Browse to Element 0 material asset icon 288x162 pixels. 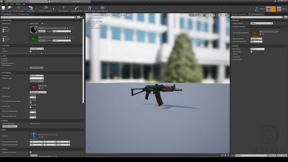pos(70,28)
